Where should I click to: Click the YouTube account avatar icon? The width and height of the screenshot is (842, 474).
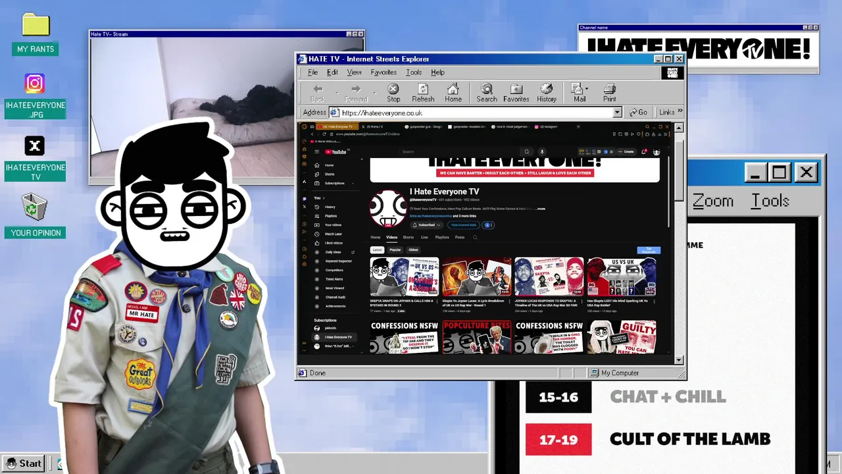[656, 152]
